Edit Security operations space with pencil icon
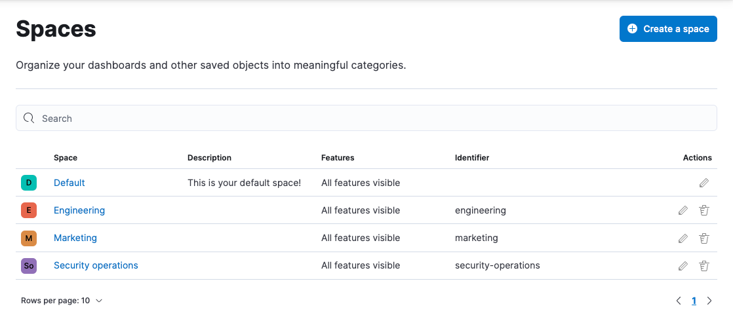 pos(683,266)
